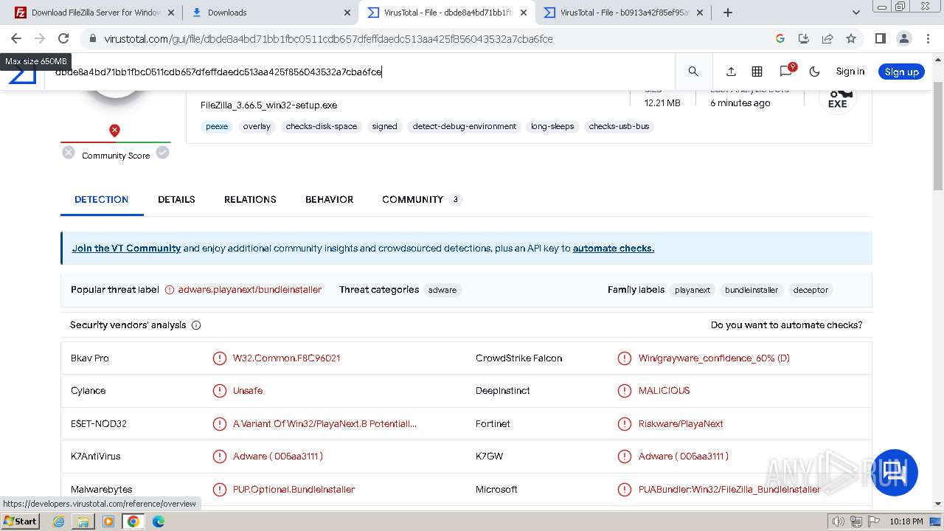Image resolution: width=944 pixels, height=531 pixels.
Task: Click the adware.playanext/bundleinstaller threat label
Action: pyautogui.click(x=250, y=290)
